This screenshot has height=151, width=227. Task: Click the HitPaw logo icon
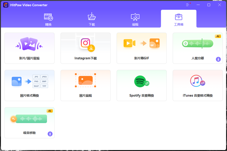click(x=6, y=5)
